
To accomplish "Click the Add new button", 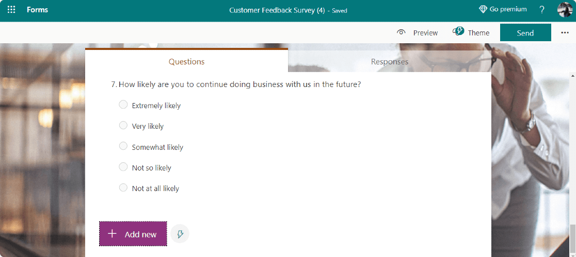I will [x=133, y=234].
